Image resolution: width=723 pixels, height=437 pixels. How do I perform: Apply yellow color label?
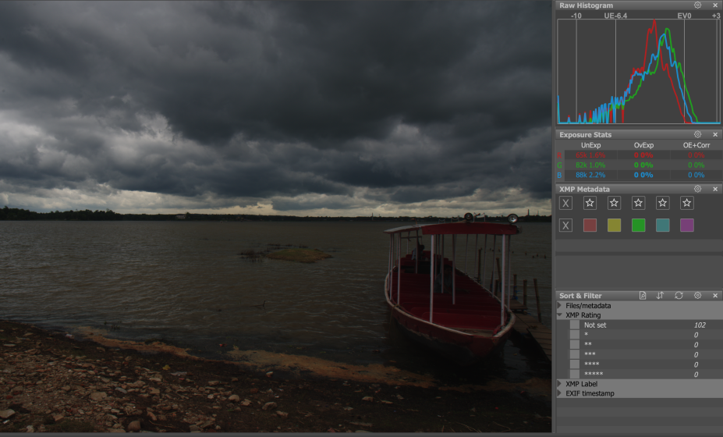(614, 226)
